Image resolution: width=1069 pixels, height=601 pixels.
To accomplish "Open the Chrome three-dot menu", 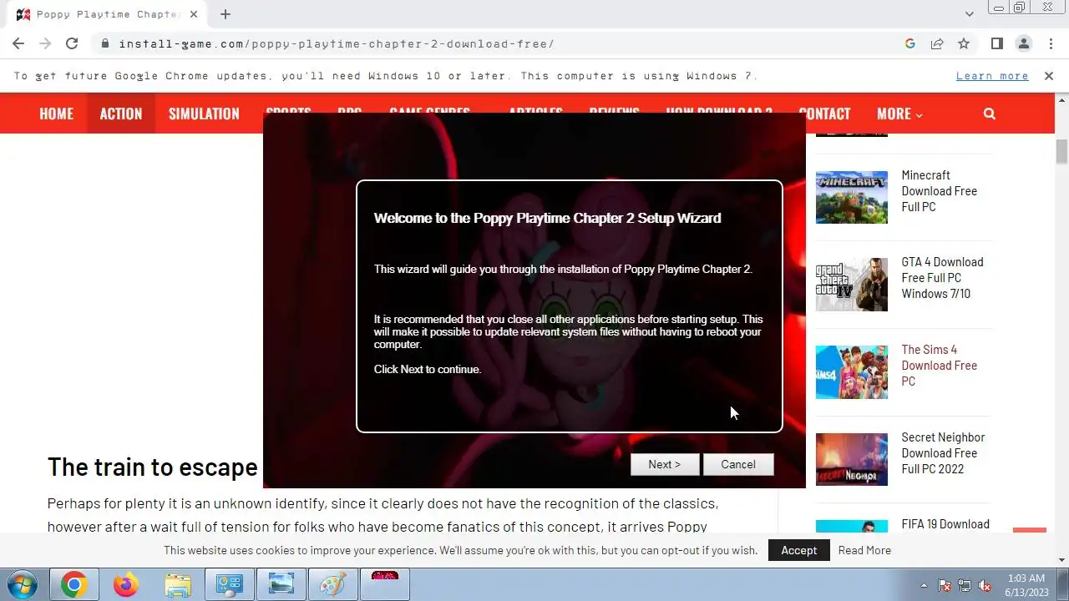I will tap(1050, 43).
